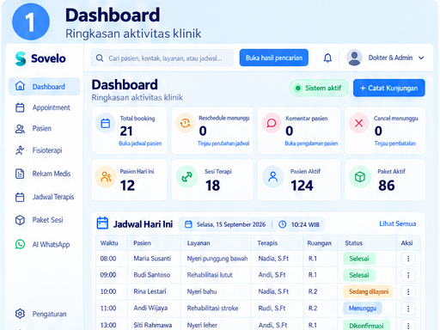
Task: Click patient name Siti Rahmawa
Action: click(x=153, y=325)
